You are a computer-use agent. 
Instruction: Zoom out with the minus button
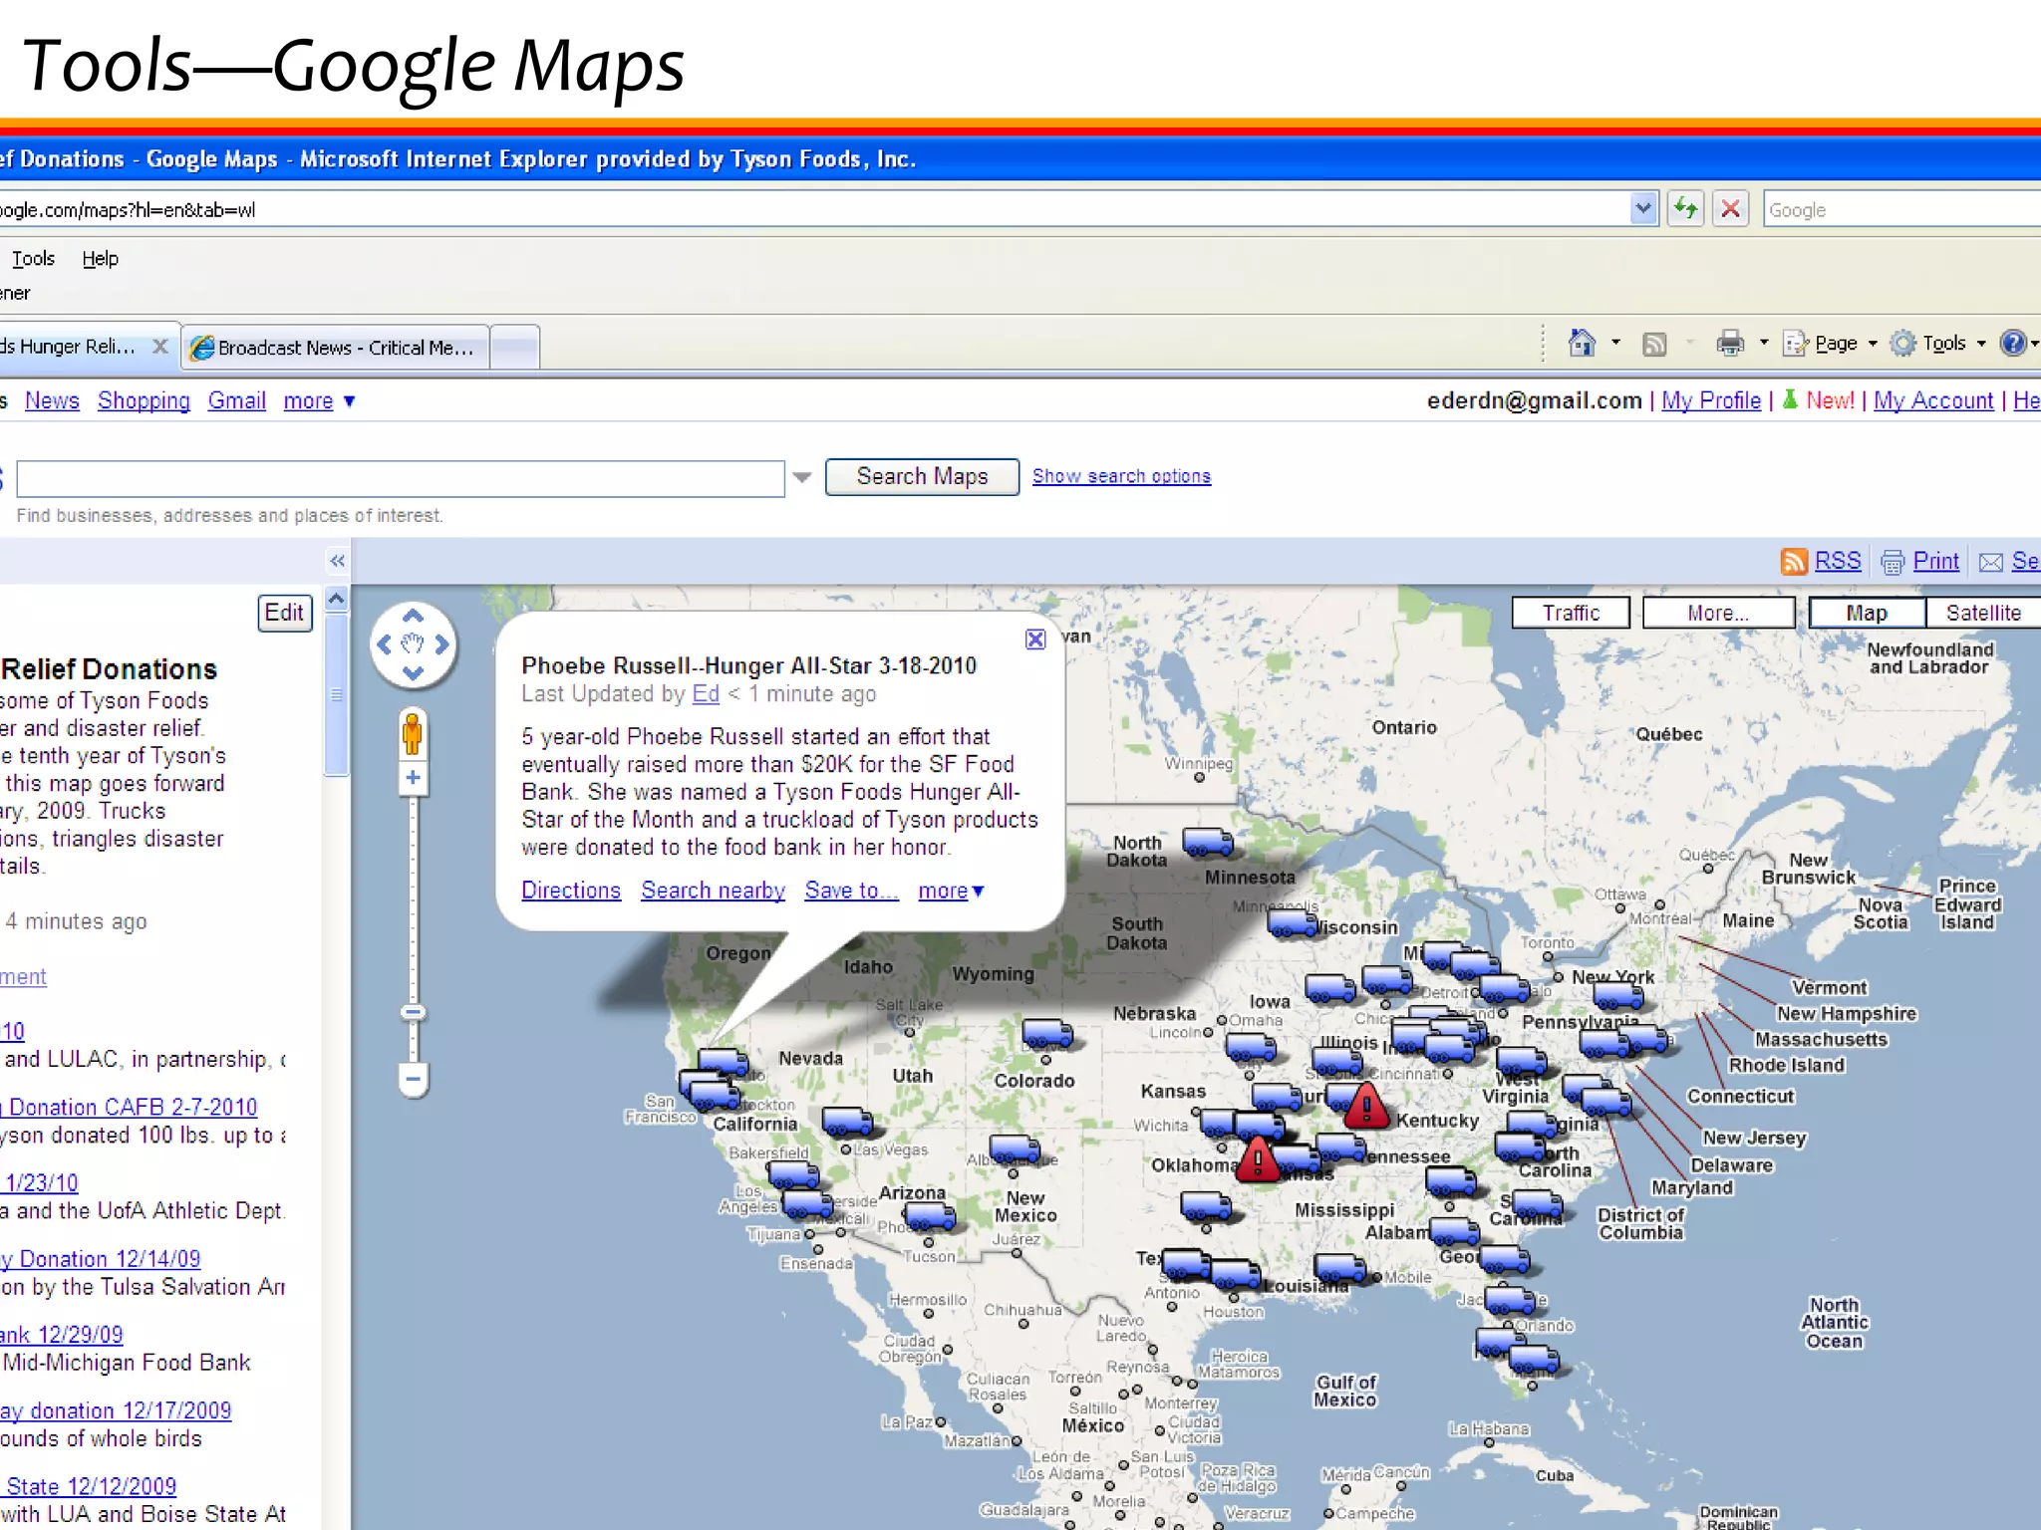tap(413, 1079)
